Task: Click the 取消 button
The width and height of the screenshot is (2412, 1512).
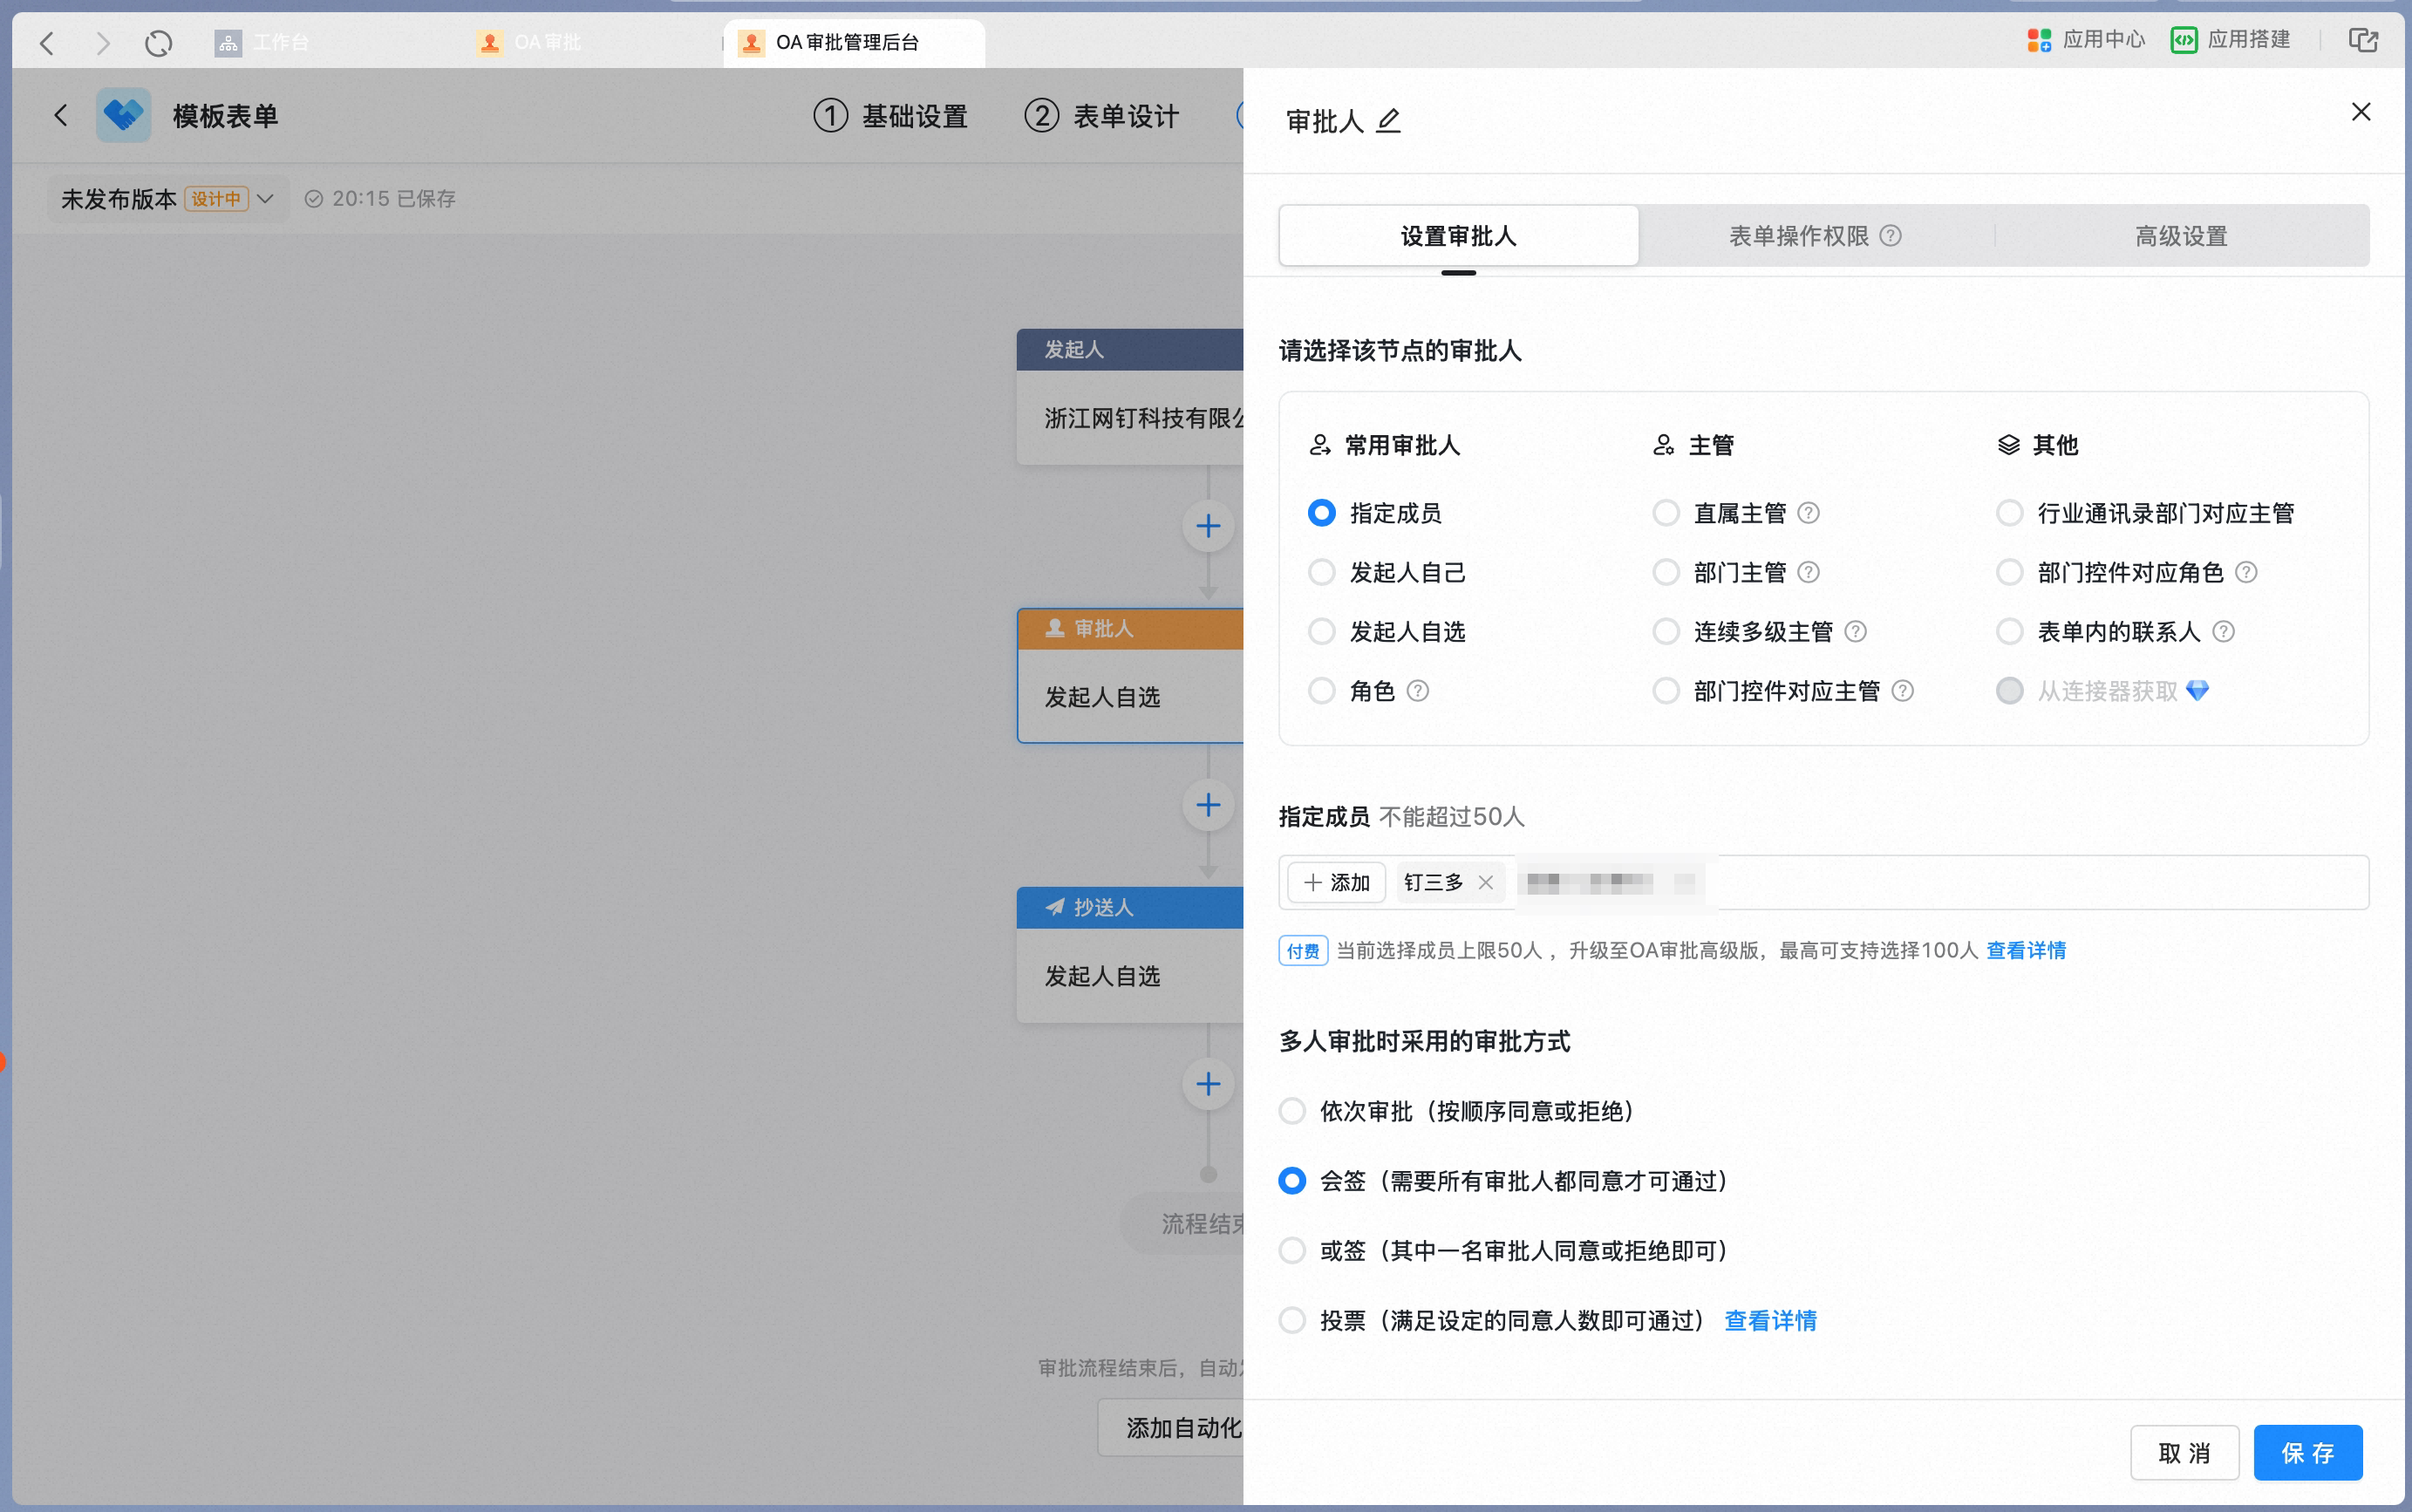Action: coord(2184,1452)
